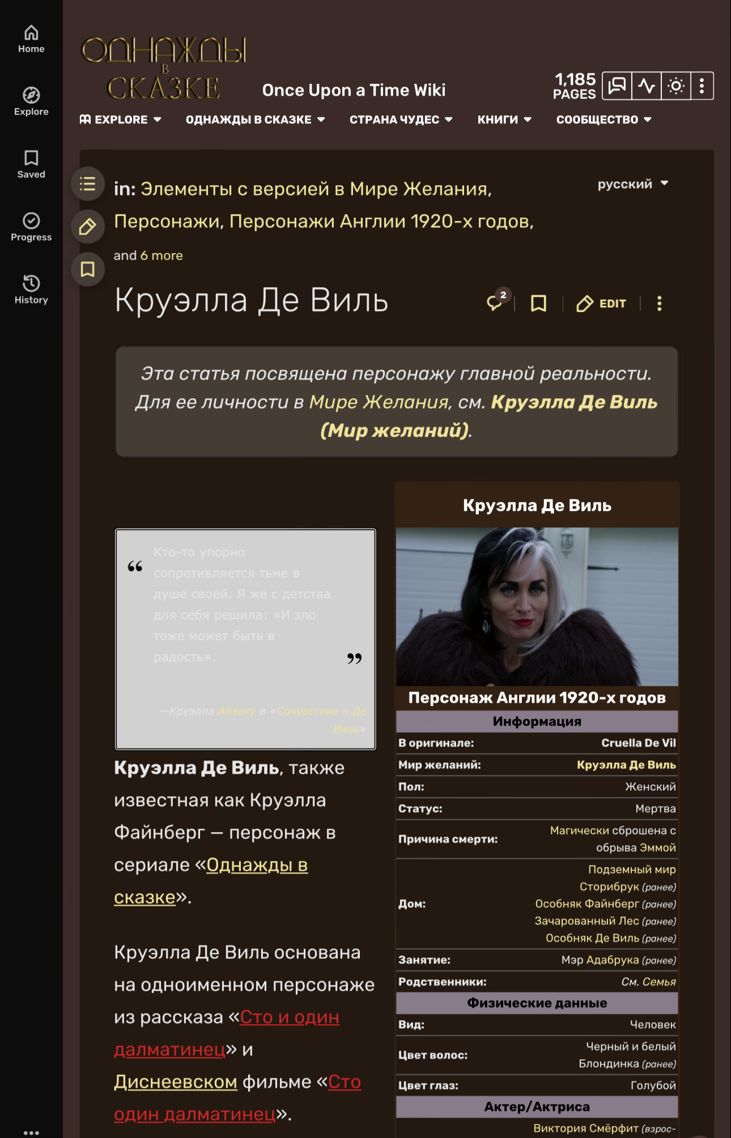Open the wiki header more menu
The height and width of the screenshot is (1138, 731).
702,86
